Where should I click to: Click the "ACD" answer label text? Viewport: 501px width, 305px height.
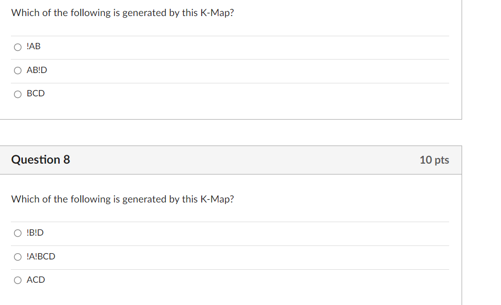click(x=36, y=280)
